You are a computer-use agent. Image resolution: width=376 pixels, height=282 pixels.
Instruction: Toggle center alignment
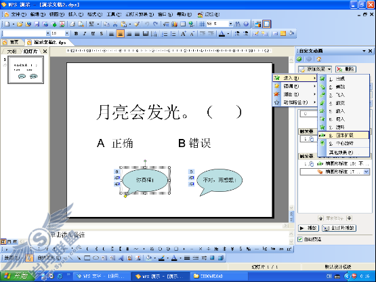click(x=120, y=34)
